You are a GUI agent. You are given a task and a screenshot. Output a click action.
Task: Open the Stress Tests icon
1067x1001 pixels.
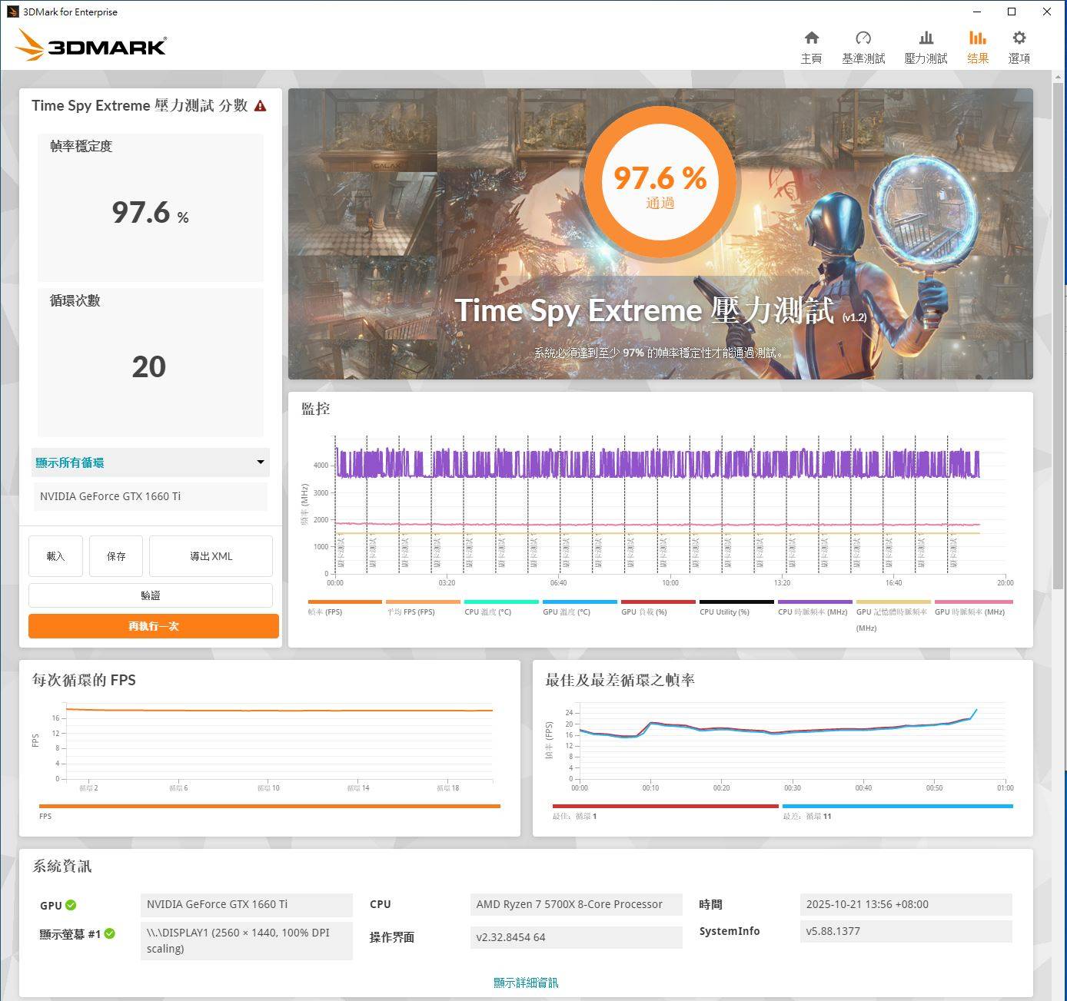(x=926, y=46)
